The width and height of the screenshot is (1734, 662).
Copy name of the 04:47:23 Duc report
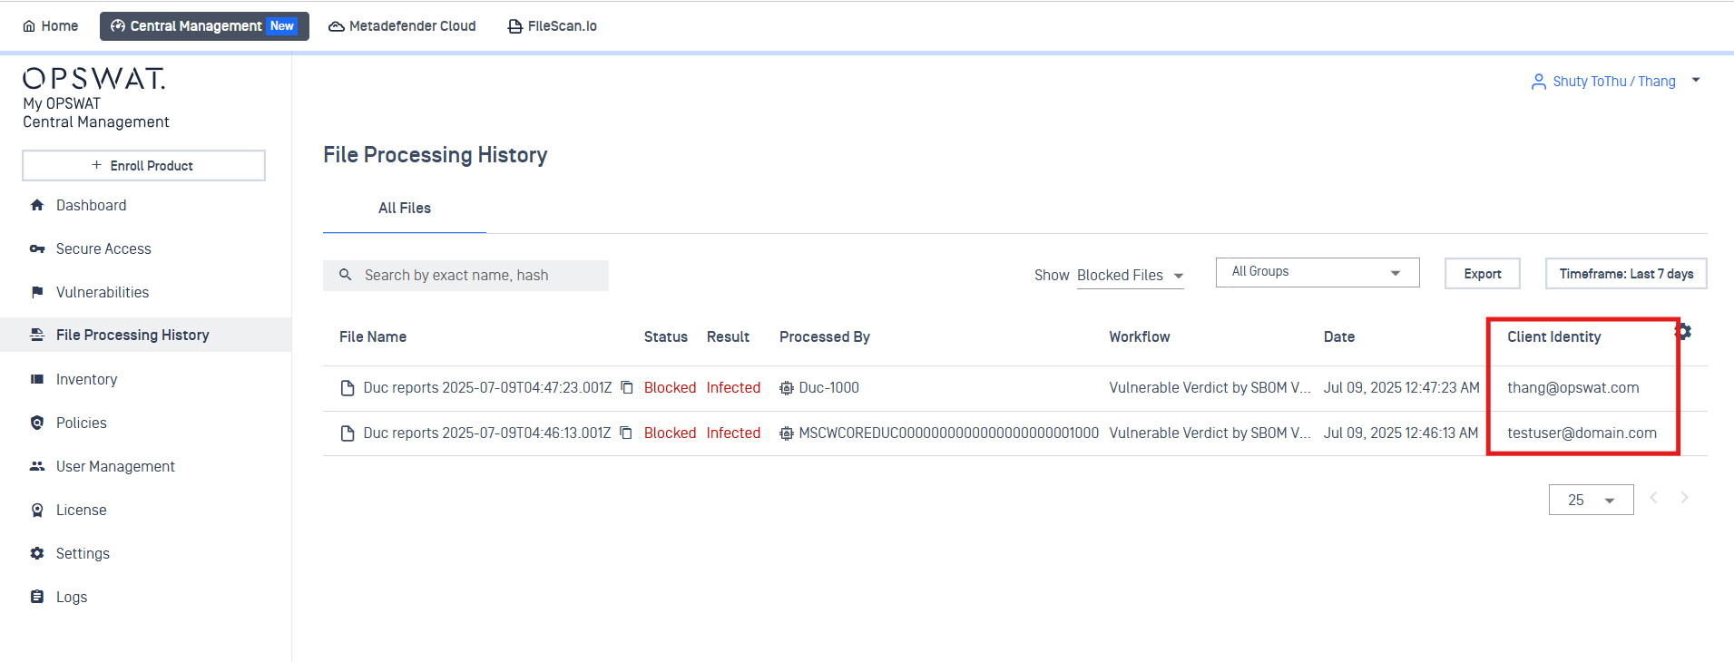tap(627, 387)
